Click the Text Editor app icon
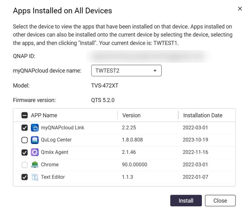Screen dimensions: 248x215 [x=35, y=177]
